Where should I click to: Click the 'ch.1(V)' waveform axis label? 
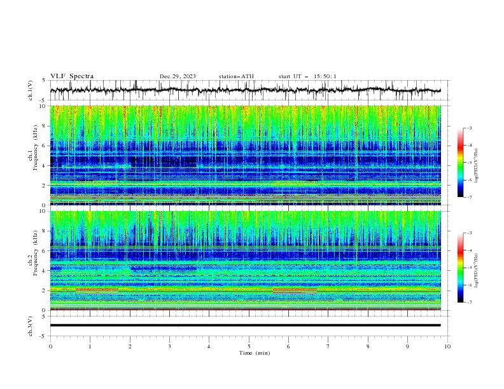coord(31,90)
